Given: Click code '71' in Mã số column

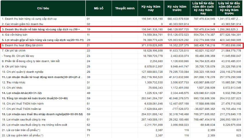Looking at the screenshot, I should coord(88,135).
